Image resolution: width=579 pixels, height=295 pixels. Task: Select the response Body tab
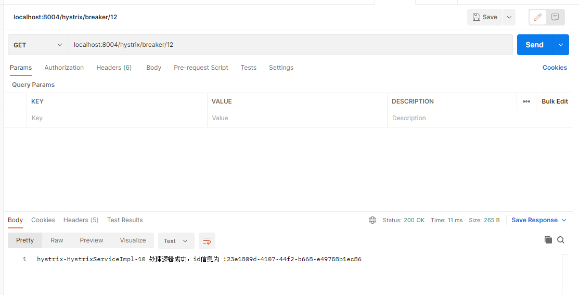coord(15,220)
